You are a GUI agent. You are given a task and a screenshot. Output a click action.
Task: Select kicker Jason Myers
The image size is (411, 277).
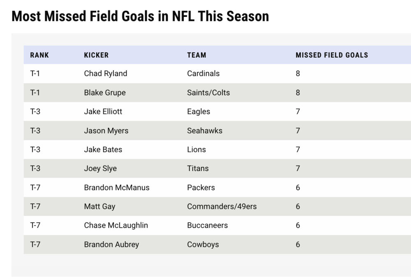point(106,131)
